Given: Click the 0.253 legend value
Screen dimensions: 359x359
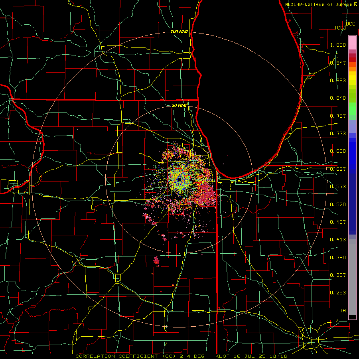Looking at the screenshot, I should (338, 293).
